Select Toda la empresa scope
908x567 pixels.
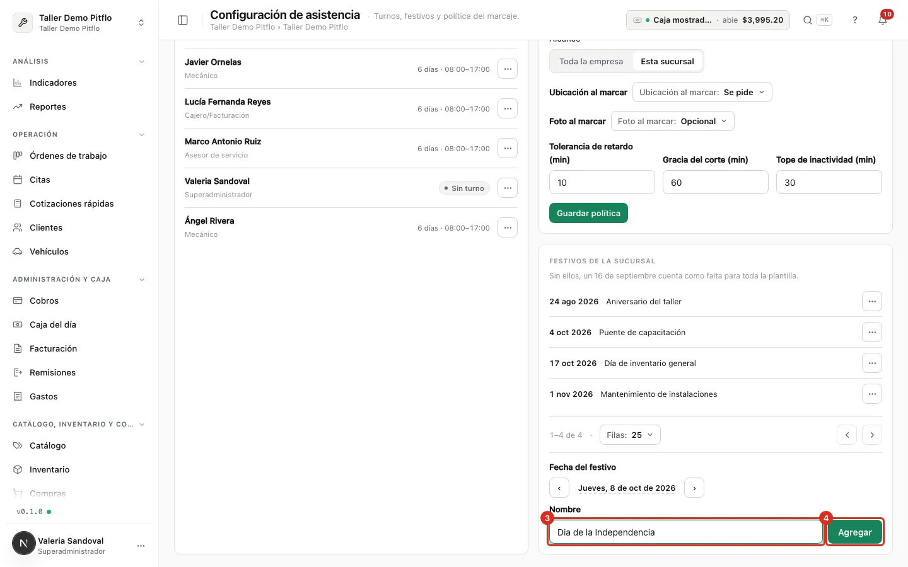(x=591, y=61)
